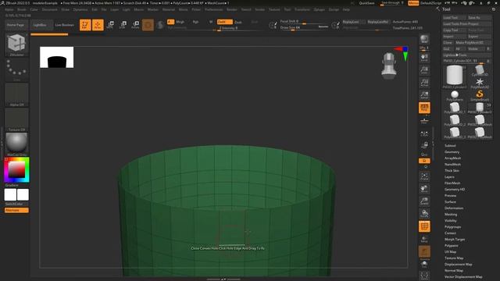Image resolution: width=500 pixels, height=281 pixels.
Task: Open the Help menu
Action: point(346,9)
